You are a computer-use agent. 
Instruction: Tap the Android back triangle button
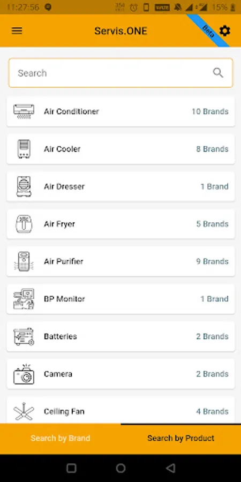[x=170, y=468]
